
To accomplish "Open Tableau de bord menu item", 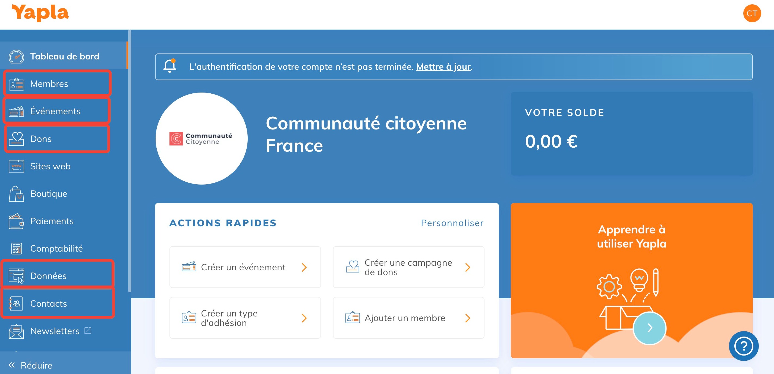I will [x=64, y=56].
